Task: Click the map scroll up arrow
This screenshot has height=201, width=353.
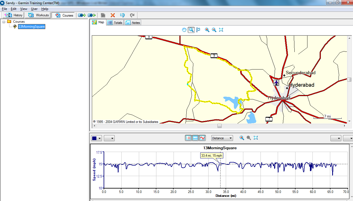Action: coord(349,38)
